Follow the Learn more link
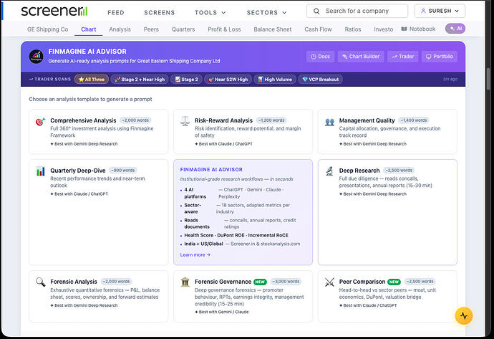Screen dimensions: 494x339 pos(195,254)
